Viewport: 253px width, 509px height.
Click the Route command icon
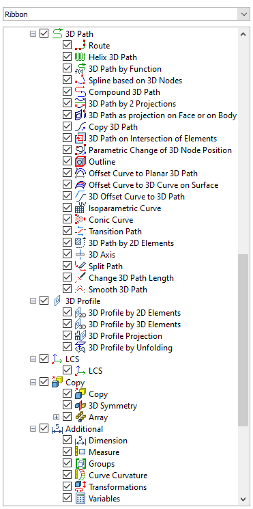(80, 46)
